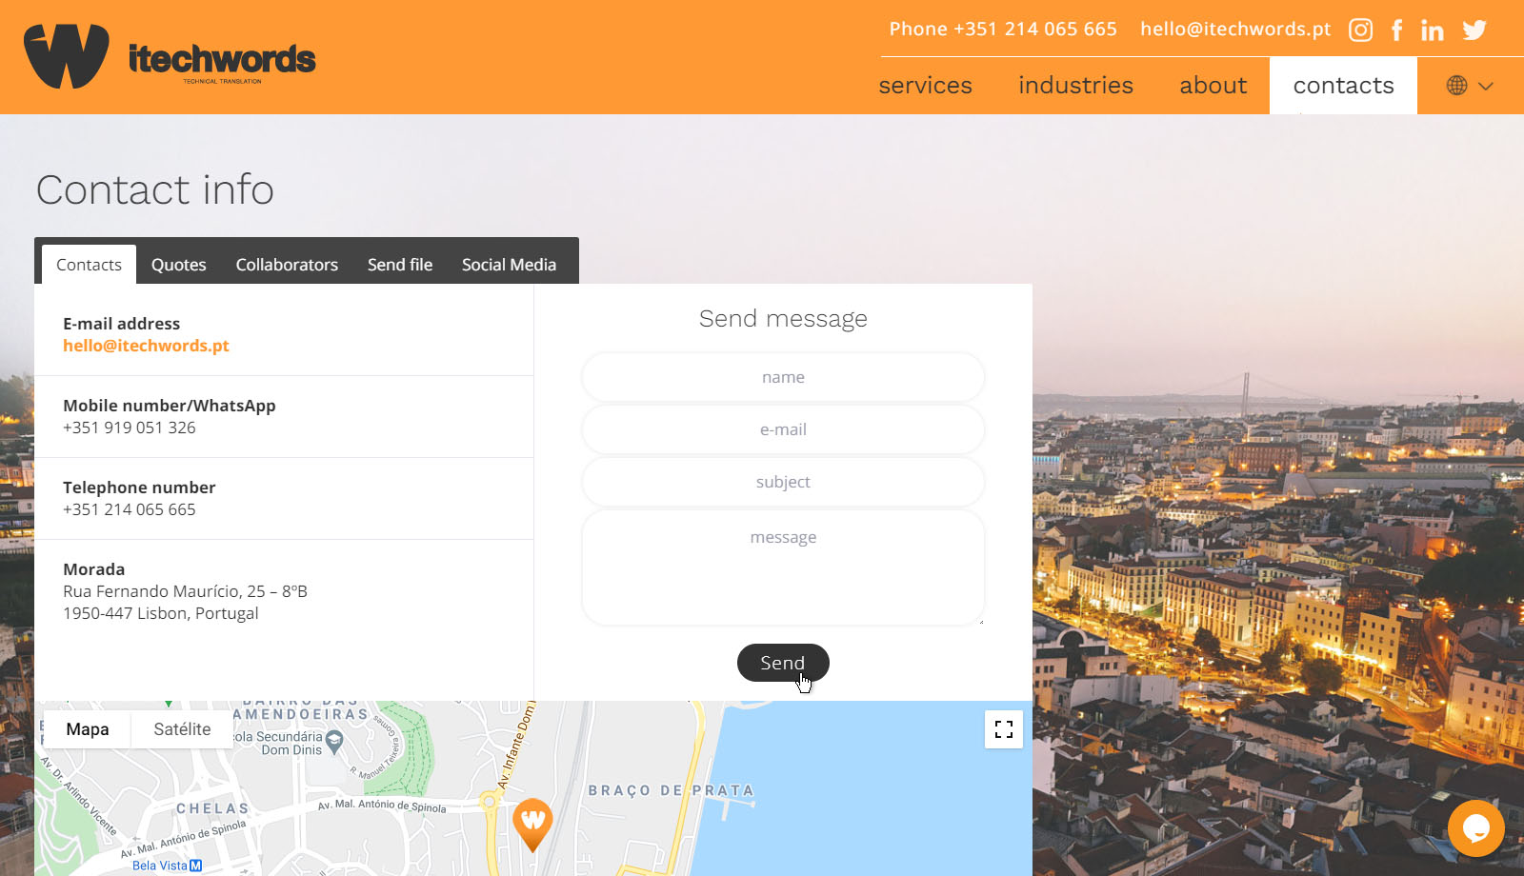Image resolution: width=1524 pixels, height=876 pixels.
Task: Switch map to Mapa view
Action: [x=88, y=729]
